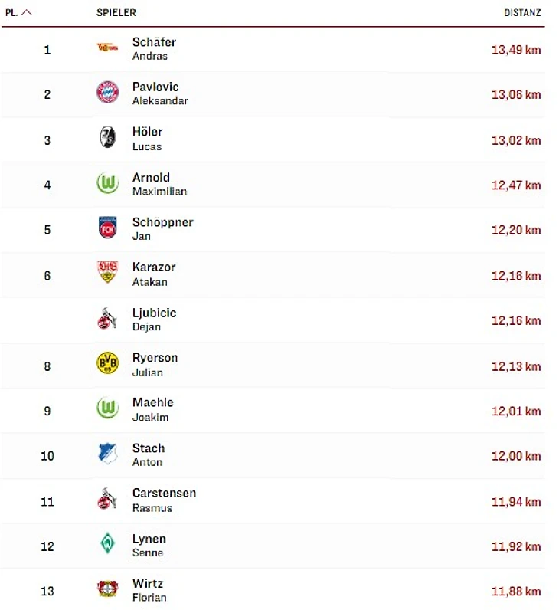Click the Borussia Dortmund logo beside Ryerson
Image resolution: width=559 pixels, height=610 pixels.
tap(107, 364)
